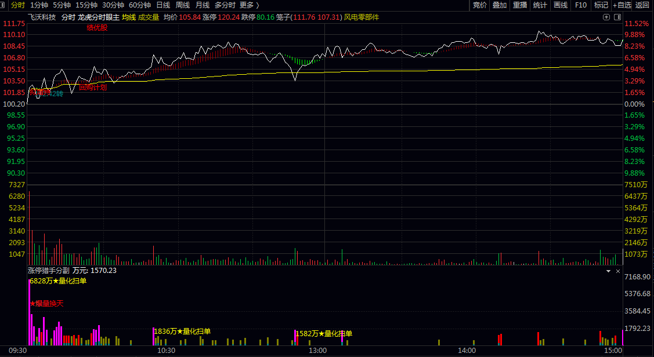Viewport: 654px width, 357px height.
Task: Switch to the 日线 daily chart
Action: pos(163,5)
